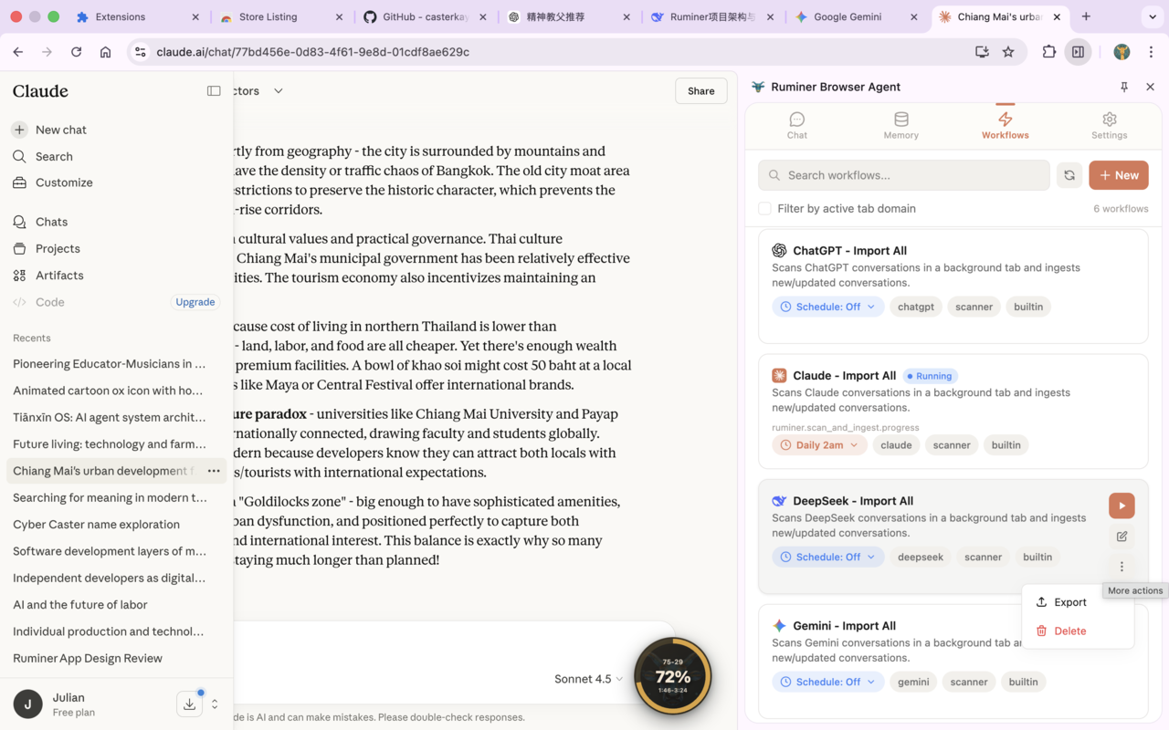
Task: Download the Claude desktop app icon
Action: [189, 704]
